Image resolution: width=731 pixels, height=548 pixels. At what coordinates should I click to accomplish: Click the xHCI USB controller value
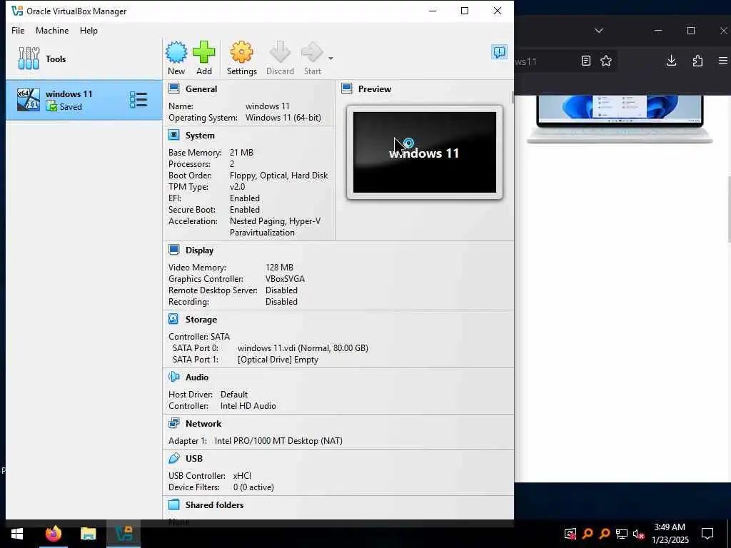pyautogui.click(x=242, y=476)
